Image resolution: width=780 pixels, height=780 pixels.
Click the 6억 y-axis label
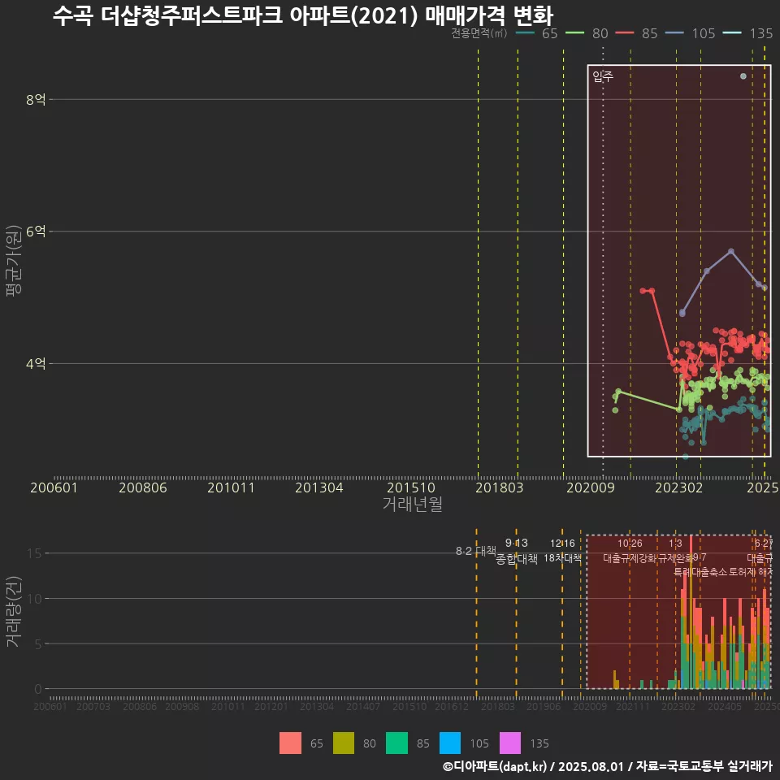(x=36, y=232)
